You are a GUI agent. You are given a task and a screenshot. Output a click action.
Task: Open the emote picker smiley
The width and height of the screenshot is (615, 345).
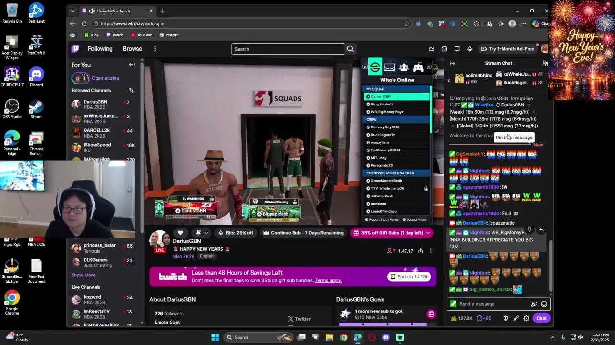[544, 304]
